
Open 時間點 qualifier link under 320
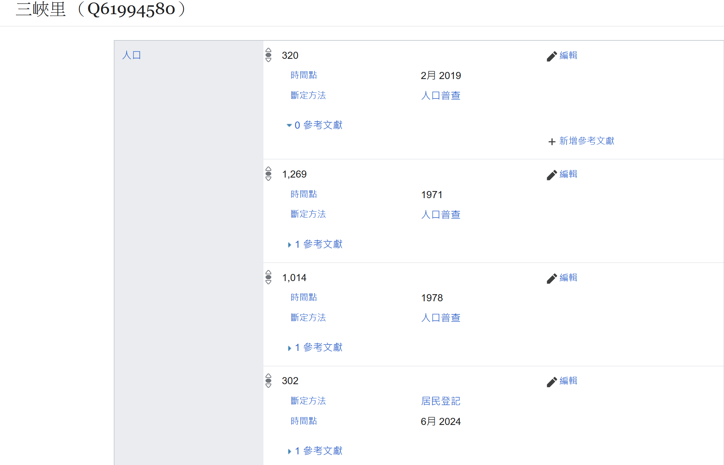pyautogui.click(x=304, y=75)
